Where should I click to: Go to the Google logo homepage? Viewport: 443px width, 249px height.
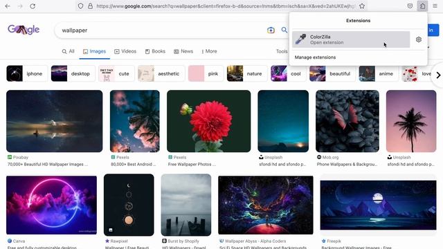pos(24,29)
